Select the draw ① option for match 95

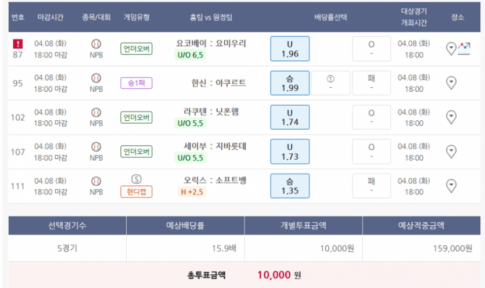(x=330, y=83)
